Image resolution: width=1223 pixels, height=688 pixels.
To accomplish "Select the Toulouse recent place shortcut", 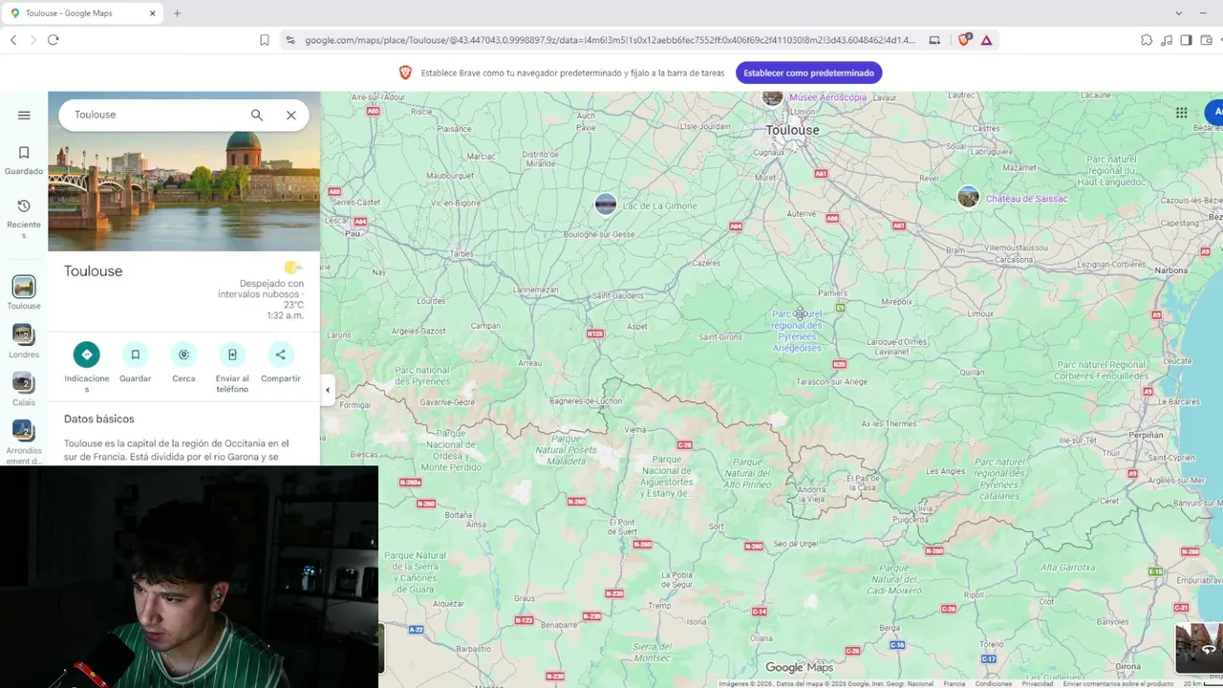I will point(24,292).
